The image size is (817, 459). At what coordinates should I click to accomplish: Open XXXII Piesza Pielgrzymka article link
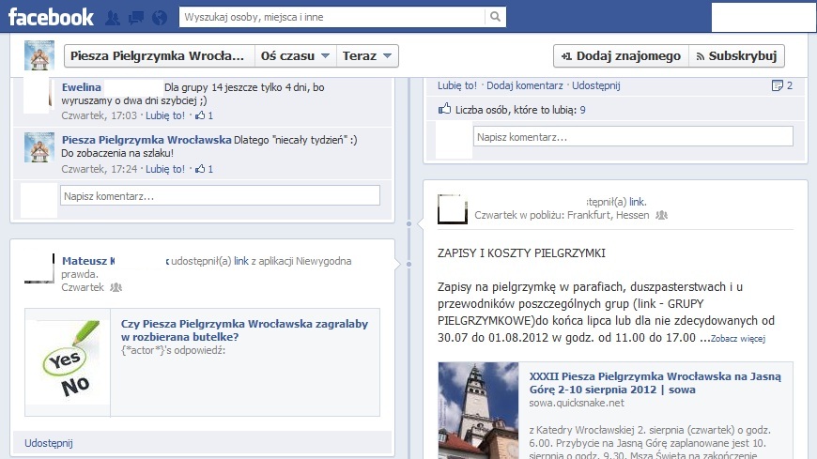(x=657, y=382)
